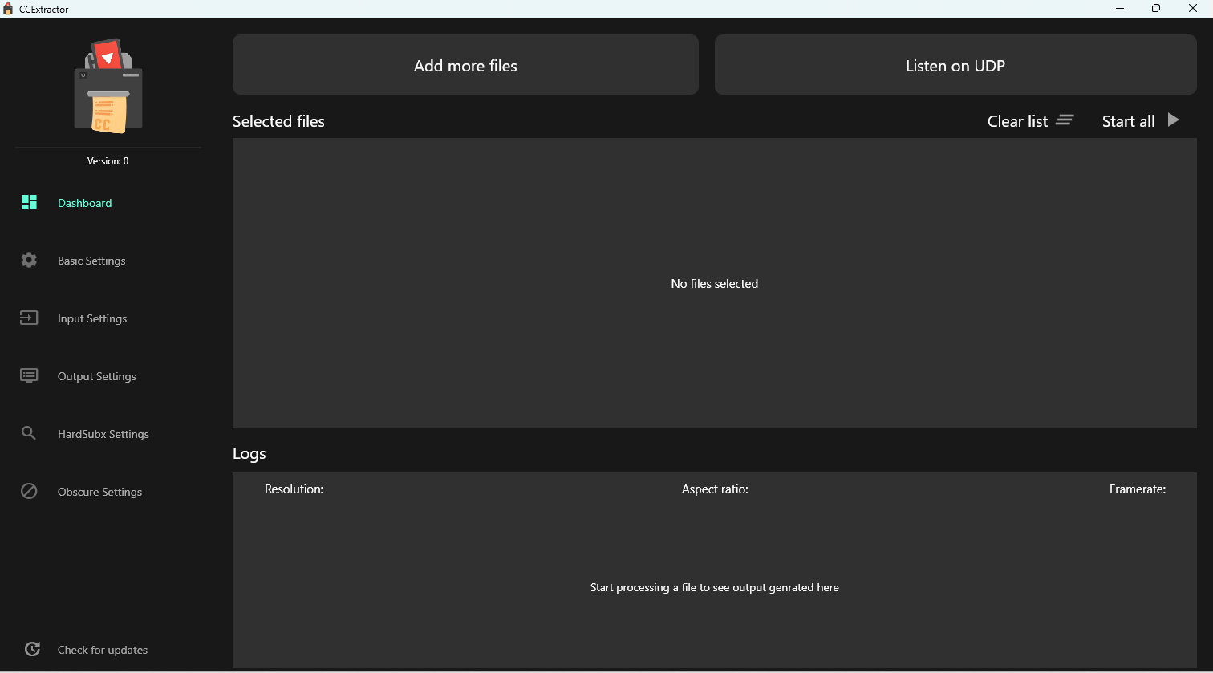The height and width of the screenshot is (673, 1213).
Task: Open the Basic Settings page
Action: coord(91,261)
